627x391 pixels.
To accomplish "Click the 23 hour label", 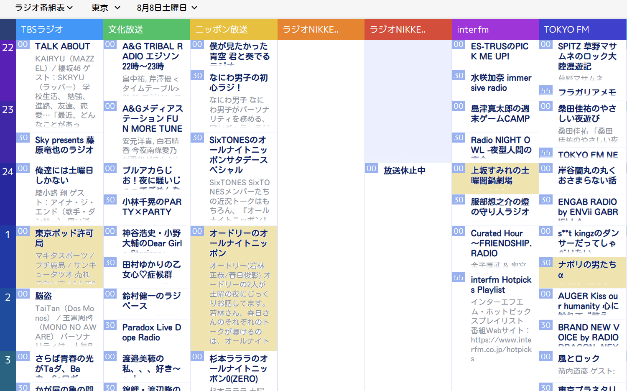I will pos(8,110).
